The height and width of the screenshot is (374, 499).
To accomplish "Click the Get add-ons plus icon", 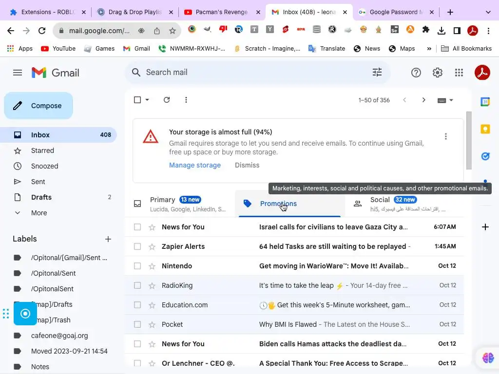I will point(485,227).
